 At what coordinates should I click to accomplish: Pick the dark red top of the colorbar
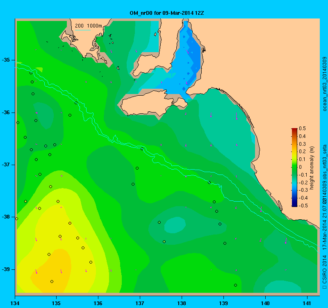pyautogui.click(x=294, y=130)
